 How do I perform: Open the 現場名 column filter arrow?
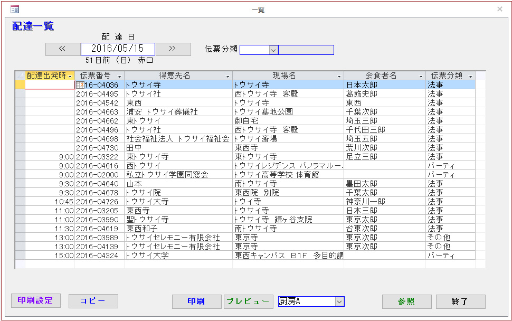(x=339, y=76)
